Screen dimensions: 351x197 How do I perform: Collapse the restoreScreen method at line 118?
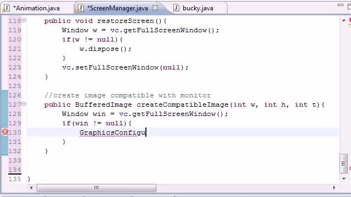point(24,20)
